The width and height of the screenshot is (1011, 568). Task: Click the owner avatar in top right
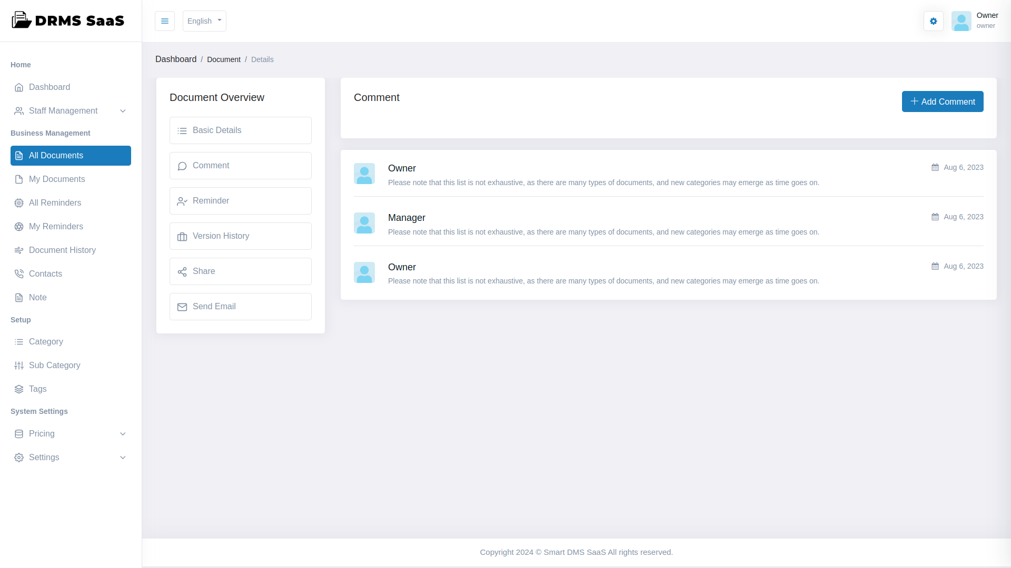pos(962,21)
